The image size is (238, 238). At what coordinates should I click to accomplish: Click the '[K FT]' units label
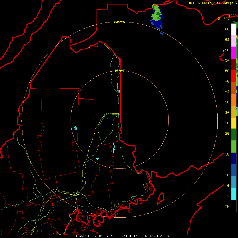tap(223, 19)
